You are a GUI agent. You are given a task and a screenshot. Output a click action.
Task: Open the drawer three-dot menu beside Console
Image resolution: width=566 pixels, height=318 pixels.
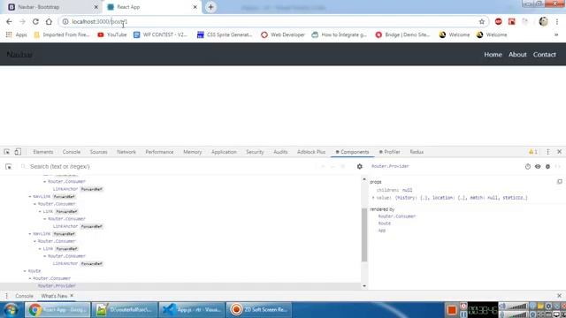click(x=6, y=296)
